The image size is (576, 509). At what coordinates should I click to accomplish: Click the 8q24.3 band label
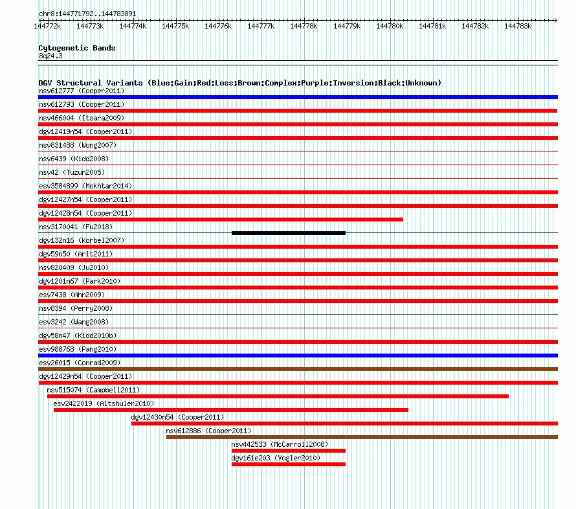tap(50, 56)
